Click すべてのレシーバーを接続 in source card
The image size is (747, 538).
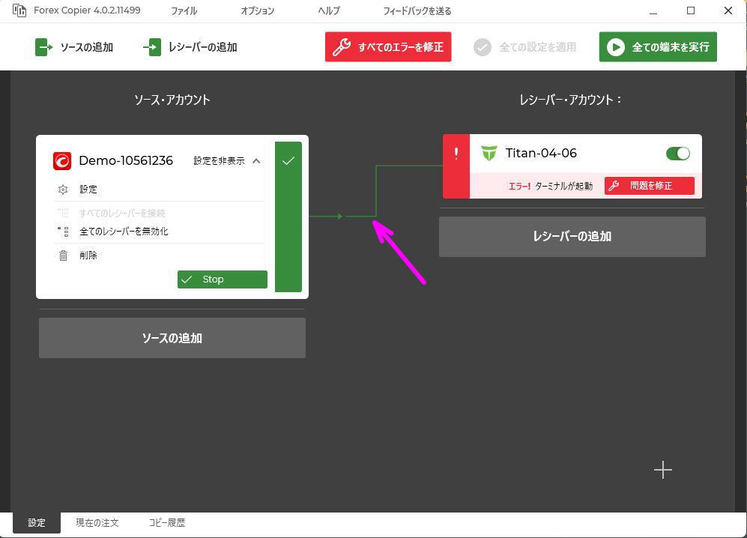pyautogui.click(x=122, y=213)
